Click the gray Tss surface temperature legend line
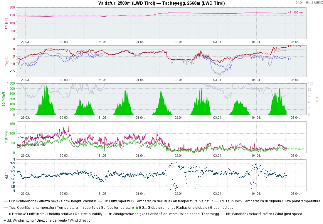Image resolution: width=323 pixels, height=224 pixels. (x=6, y=208)
